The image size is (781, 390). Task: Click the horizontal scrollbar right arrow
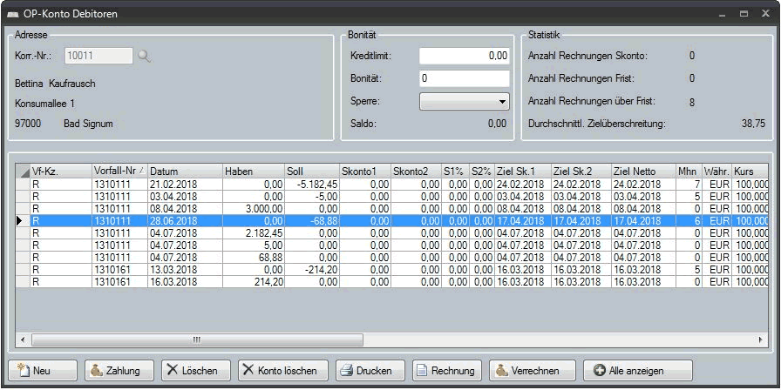tap(762, 339)
